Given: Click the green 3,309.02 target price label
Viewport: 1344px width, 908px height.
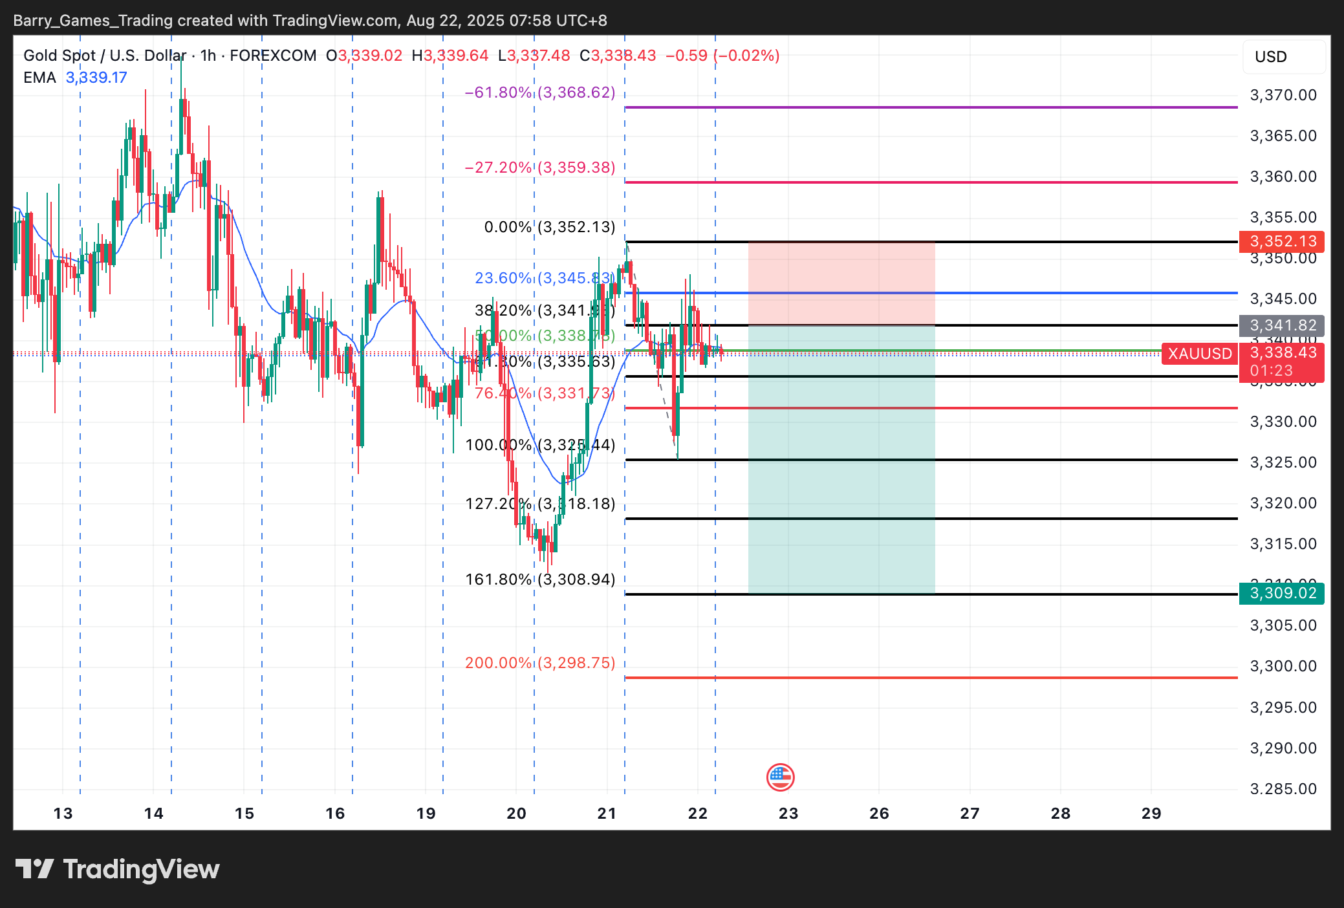Looking at the screenshot, I should tap(1281, 593).
